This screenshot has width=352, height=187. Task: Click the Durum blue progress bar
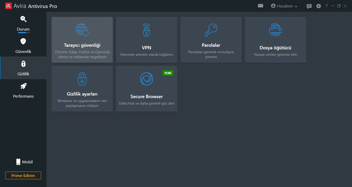23,33
